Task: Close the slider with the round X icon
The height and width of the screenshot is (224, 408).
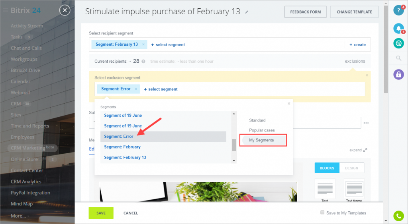Action: (65, 10)
